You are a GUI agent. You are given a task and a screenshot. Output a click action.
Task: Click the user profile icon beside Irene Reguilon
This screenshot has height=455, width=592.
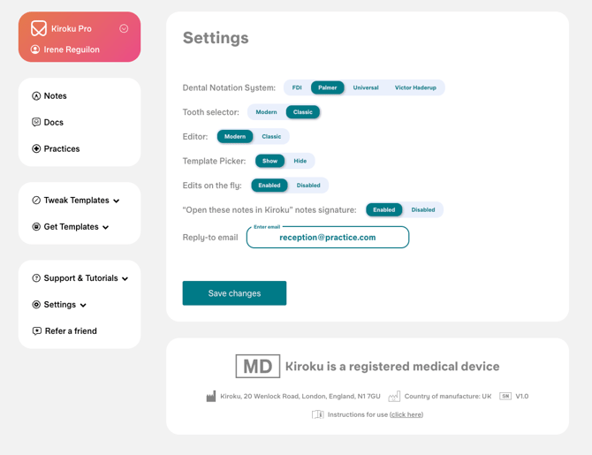coord(35,49)
